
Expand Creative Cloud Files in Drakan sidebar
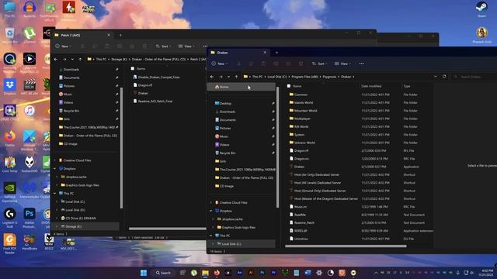(210, 202)
